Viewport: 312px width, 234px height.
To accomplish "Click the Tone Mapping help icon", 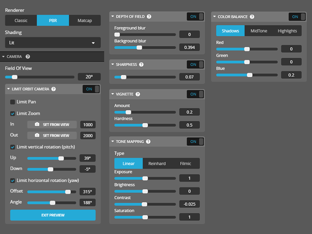I will (x=148, y=142).
